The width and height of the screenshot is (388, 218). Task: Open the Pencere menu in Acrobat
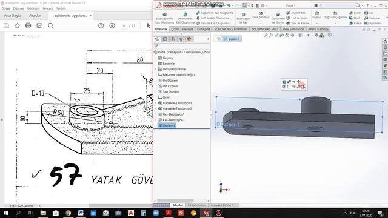point(48,8)
